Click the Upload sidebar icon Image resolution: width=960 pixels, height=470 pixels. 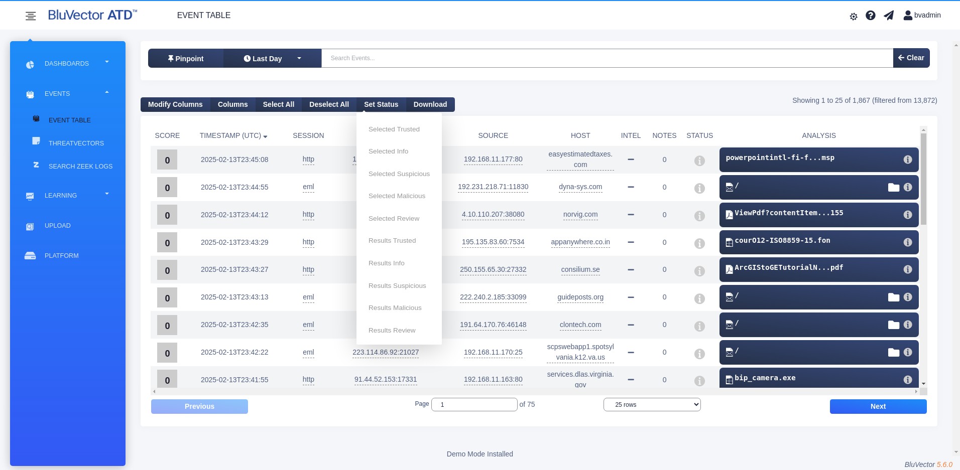[x=30, y=227]
